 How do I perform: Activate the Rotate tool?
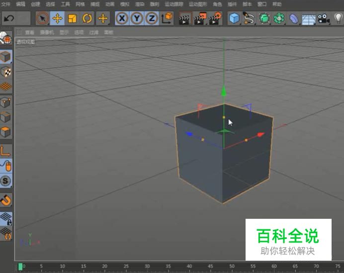coord(87,18)
